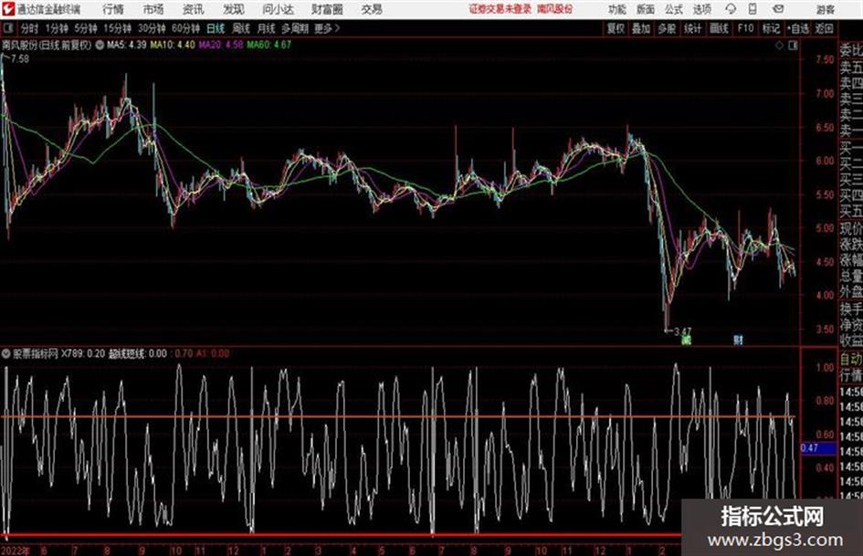Open the customer service headset icon
Screen dimensions: 863x556
click(x=731, y=9)
